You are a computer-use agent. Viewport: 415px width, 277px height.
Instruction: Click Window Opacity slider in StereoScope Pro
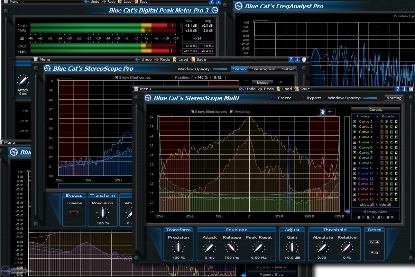(x=220, y=69)
